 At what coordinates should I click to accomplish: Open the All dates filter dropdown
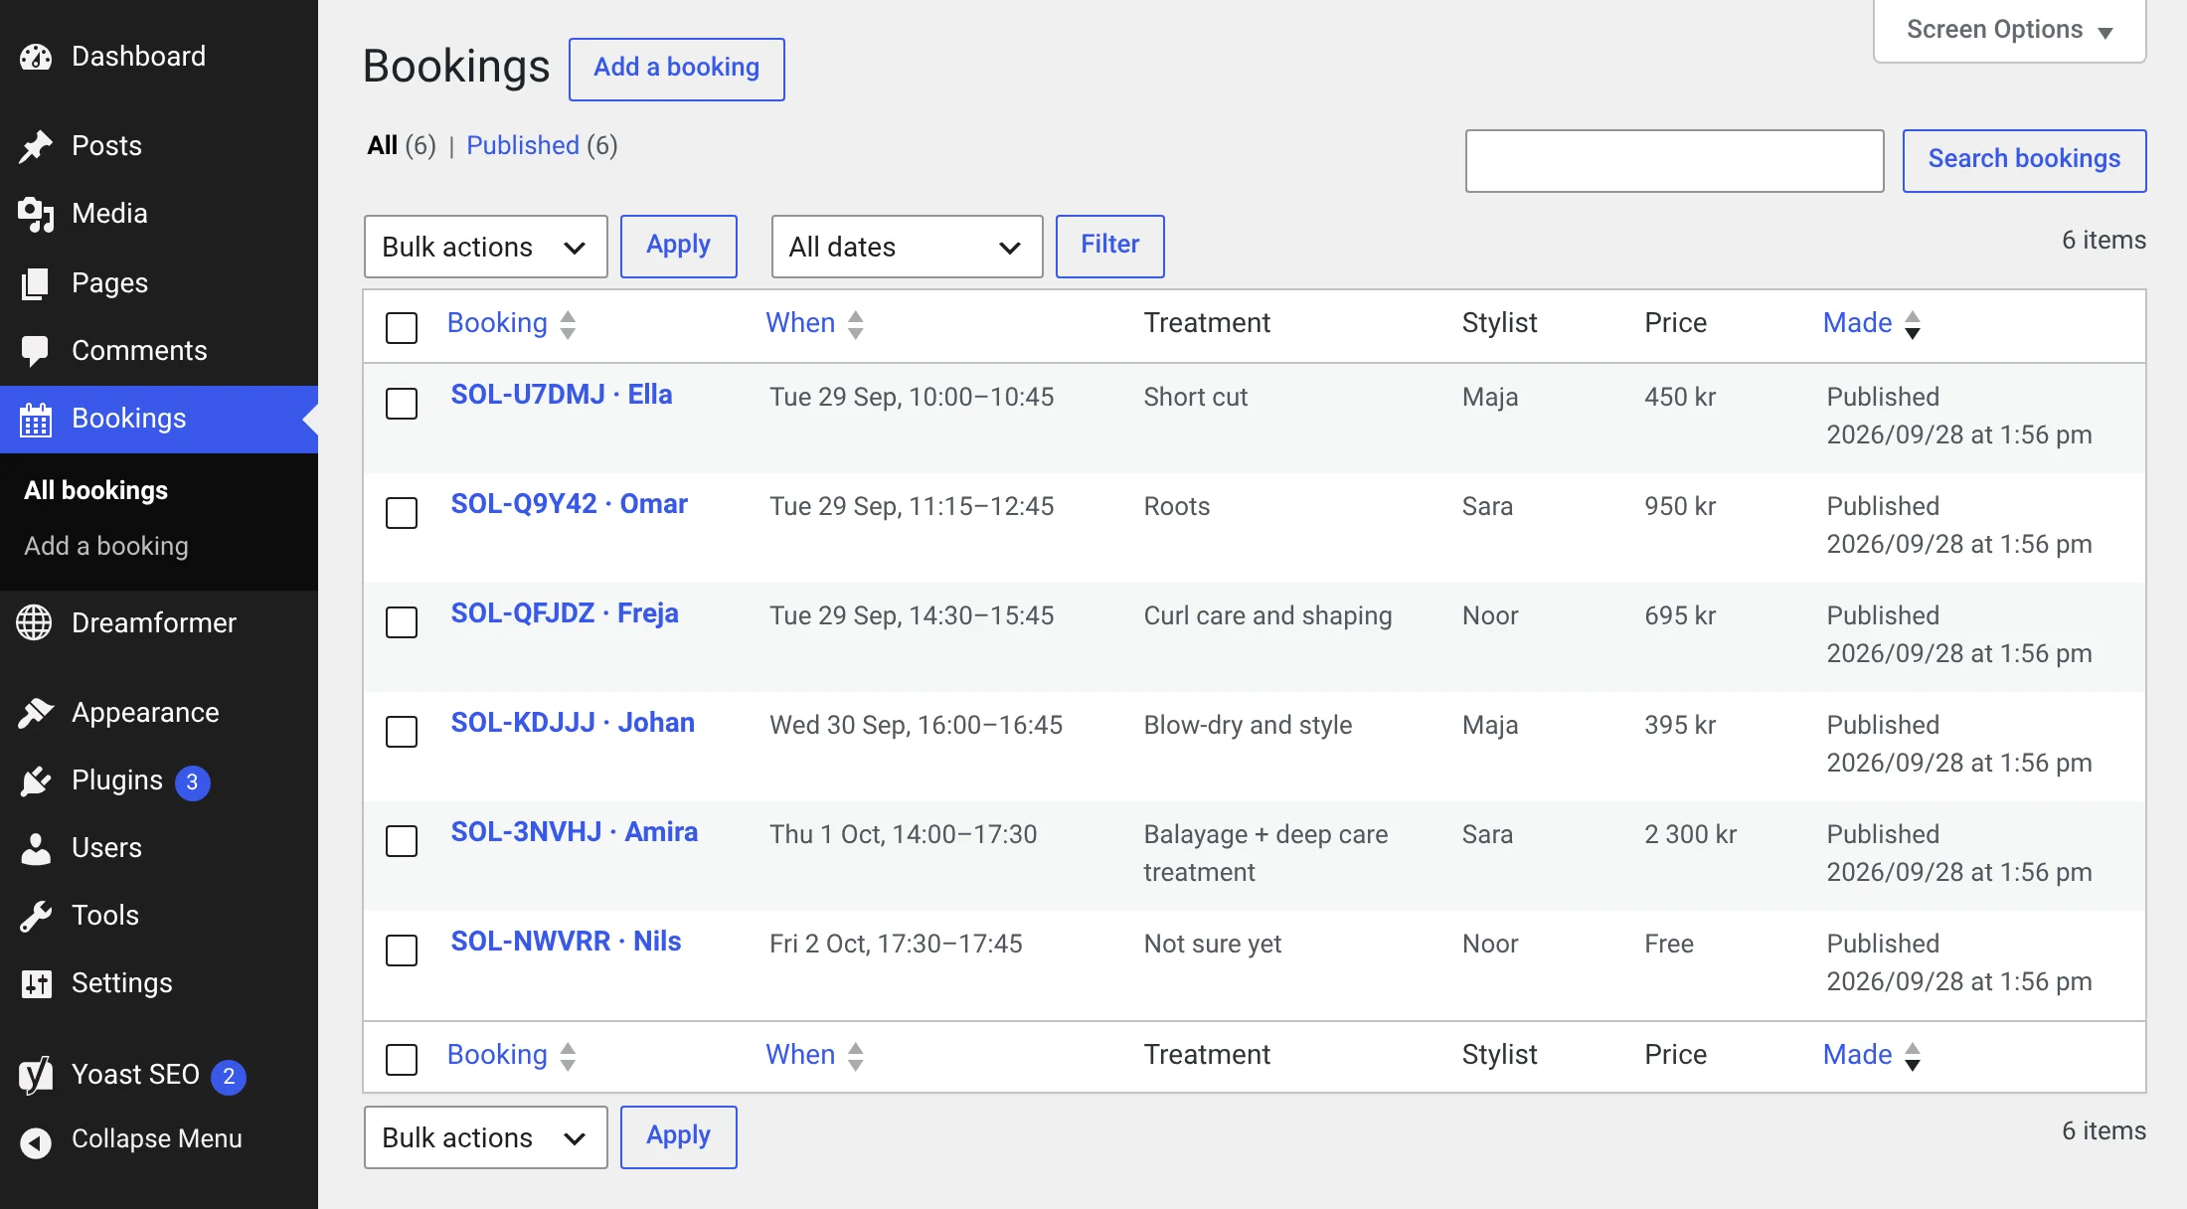pyautogui.click(x=907, y=247)
